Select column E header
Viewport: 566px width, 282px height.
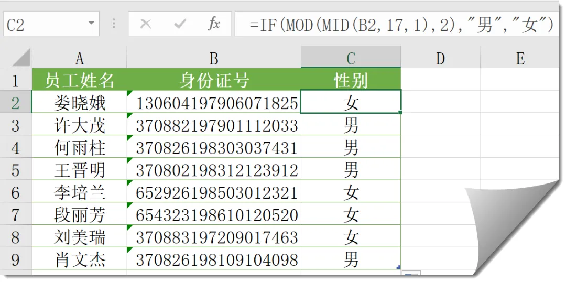tap(520, 58)
